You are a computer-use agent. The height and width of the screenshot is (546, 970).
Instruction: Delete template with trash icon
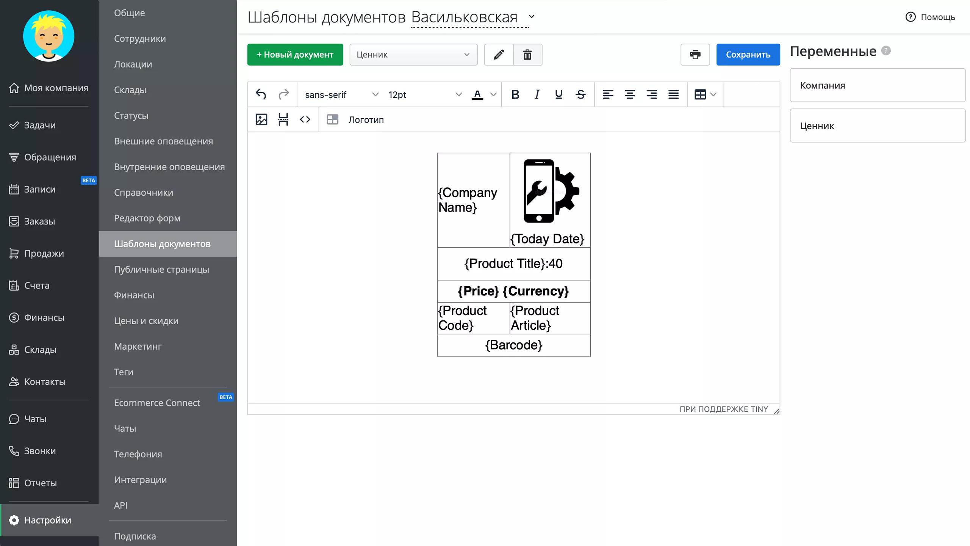[x=527, y=55]
